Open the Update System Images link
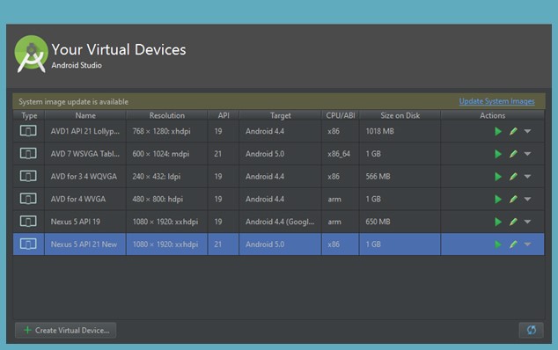This screenshot has height=350, width=558. tap(496, 101)
